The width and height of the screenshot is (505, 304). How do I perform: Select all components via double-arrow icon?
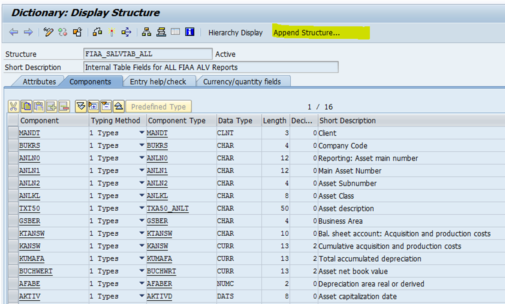pos(80,106)
